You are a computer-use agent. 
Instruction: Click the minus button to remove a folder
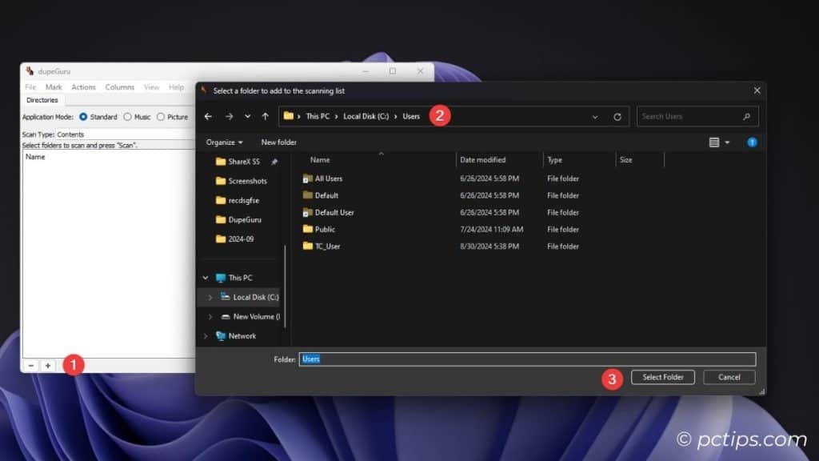click(x=31, y=365)
